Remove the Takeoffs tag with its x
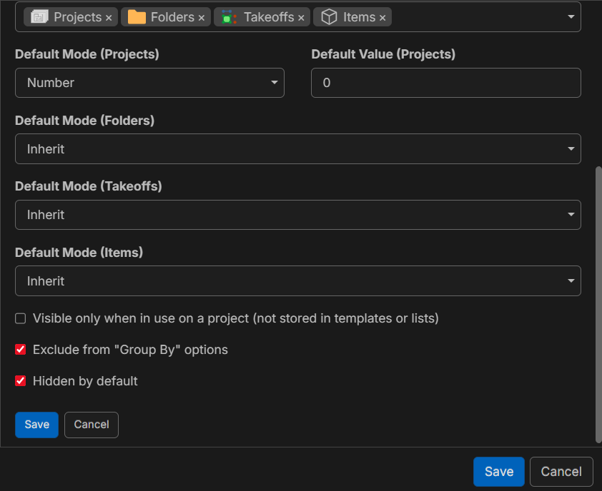The height and width of the screenshot is (491, 602). click(301, 18)
